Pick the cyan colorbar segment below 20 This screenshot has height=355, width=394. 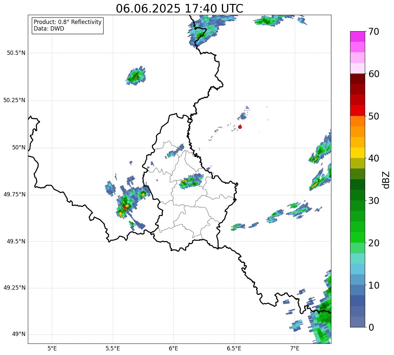click(x=357, y=258)
